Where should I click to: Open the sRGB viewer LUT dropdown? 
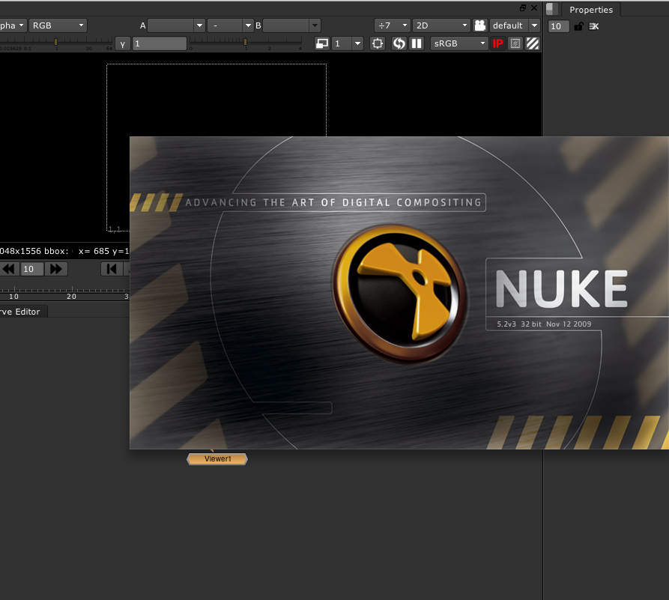click(x=459, y=43)
